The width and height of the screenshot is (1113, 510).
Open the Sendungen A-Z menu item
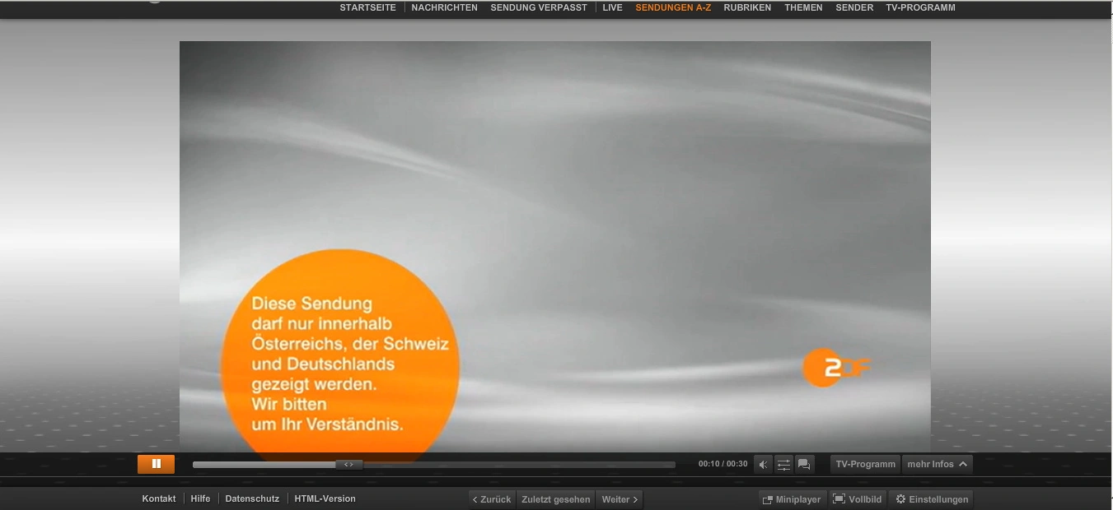tap(673, 8)
